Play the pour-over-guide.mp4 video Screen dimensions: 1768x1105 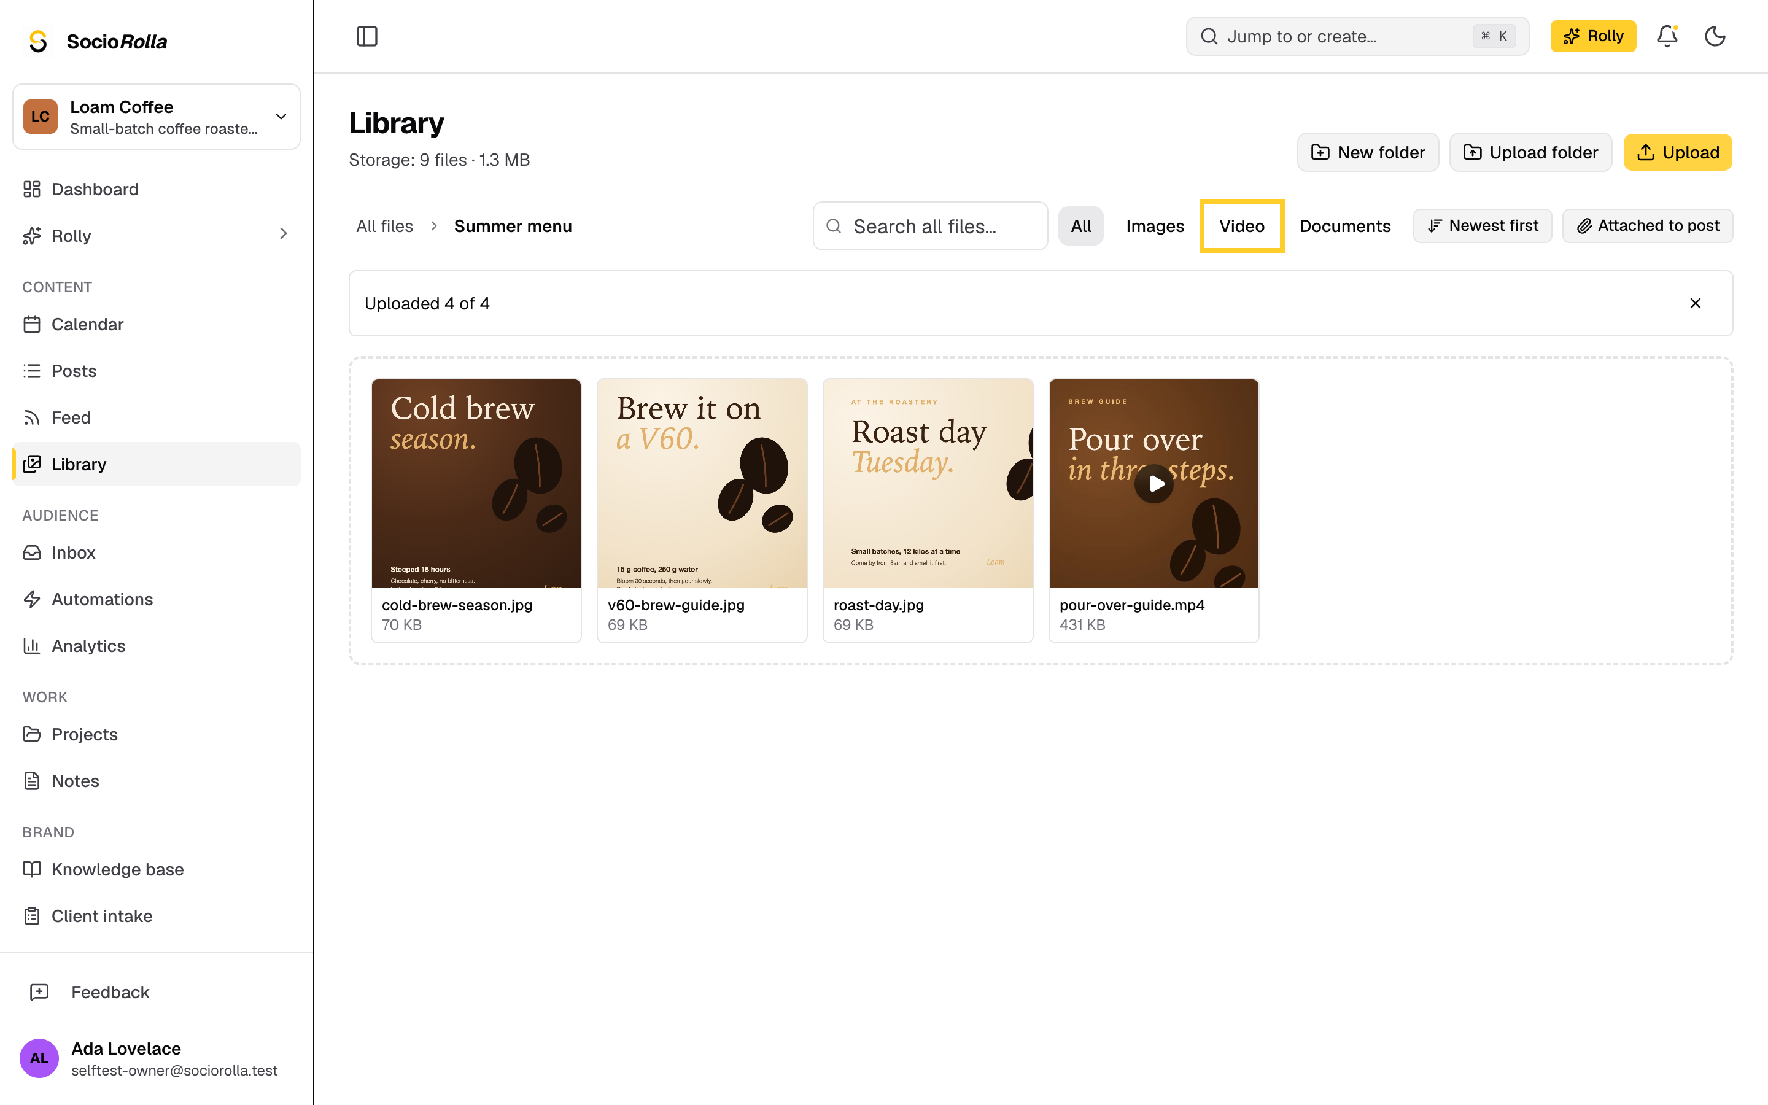tap(1154, 483)
